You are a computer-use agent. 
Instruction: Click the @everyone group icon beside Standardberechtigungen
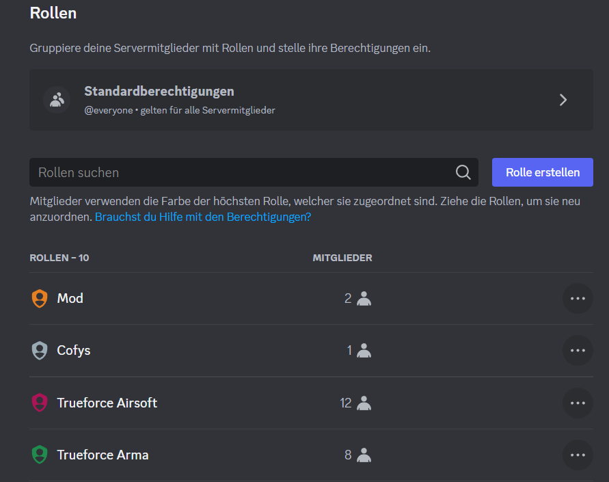57,100
